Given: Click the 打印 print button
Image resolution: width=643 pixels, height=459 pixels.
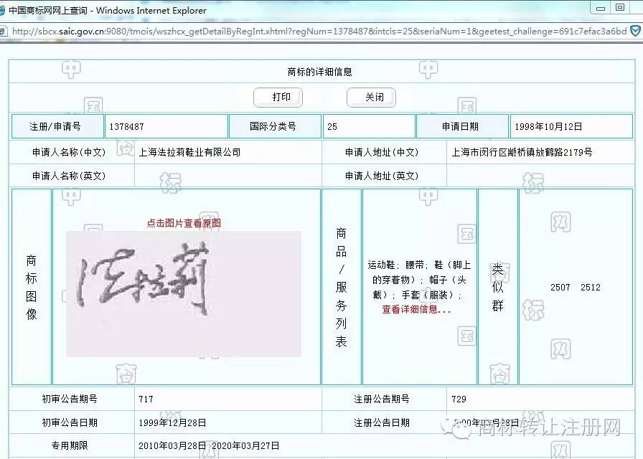Looking at the screenshot, I should pyautogui.click(x=278, y=98).
